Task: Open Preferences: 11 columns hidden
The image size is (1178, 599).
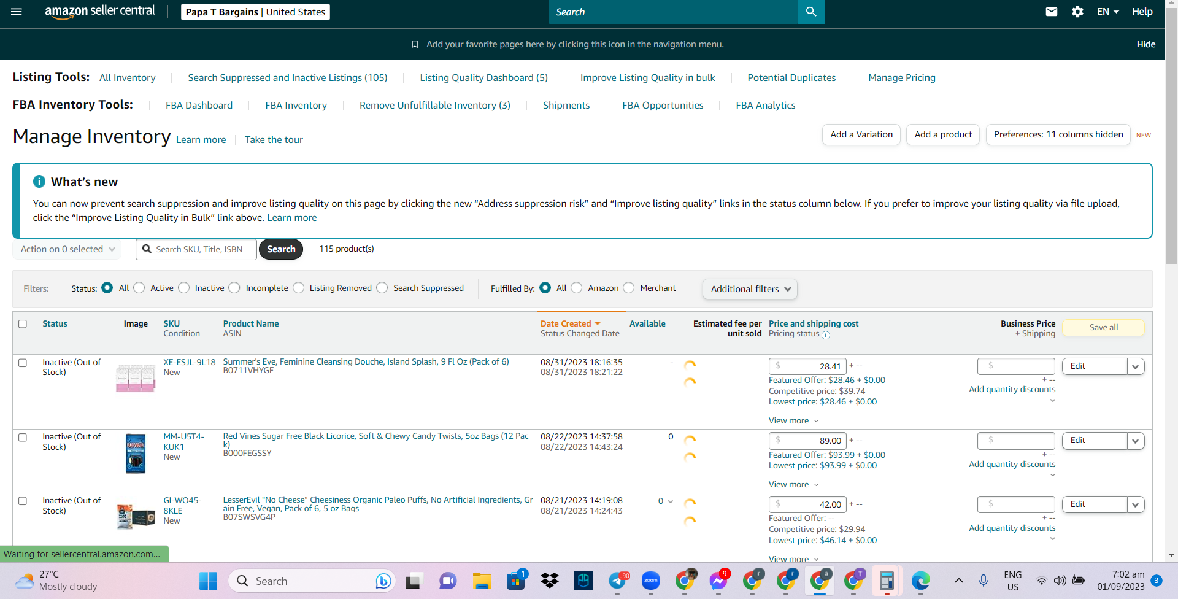Action: 1058,135
